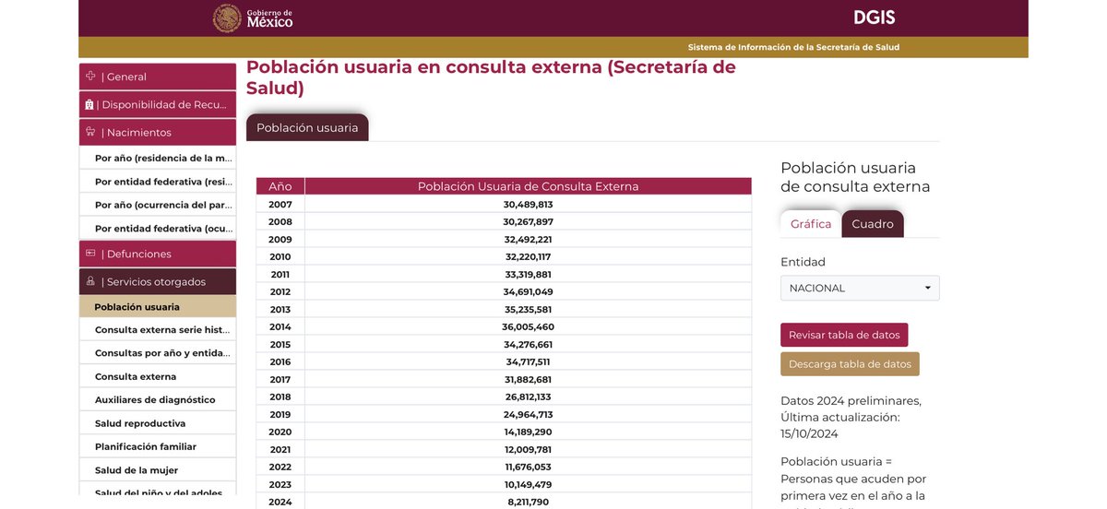Expand the General sidebar section
Image resolution: width=1107 pixels, height=509 pixels.
pyautogui.click(x=158, y=77)
